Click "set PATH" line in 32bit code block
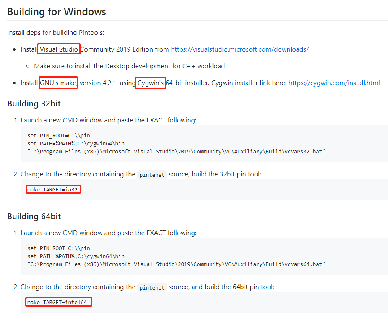The height and width of the screenshot is (331, 388). tap(76, 144)
